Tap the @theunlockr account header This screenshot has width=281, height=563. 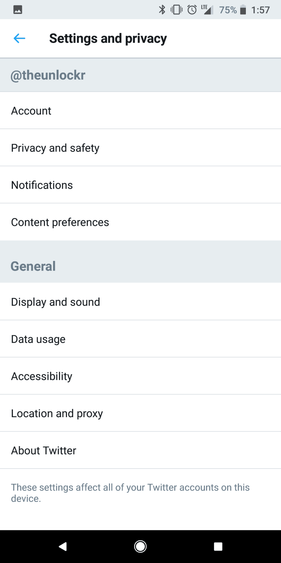click(x=48, y=75)
